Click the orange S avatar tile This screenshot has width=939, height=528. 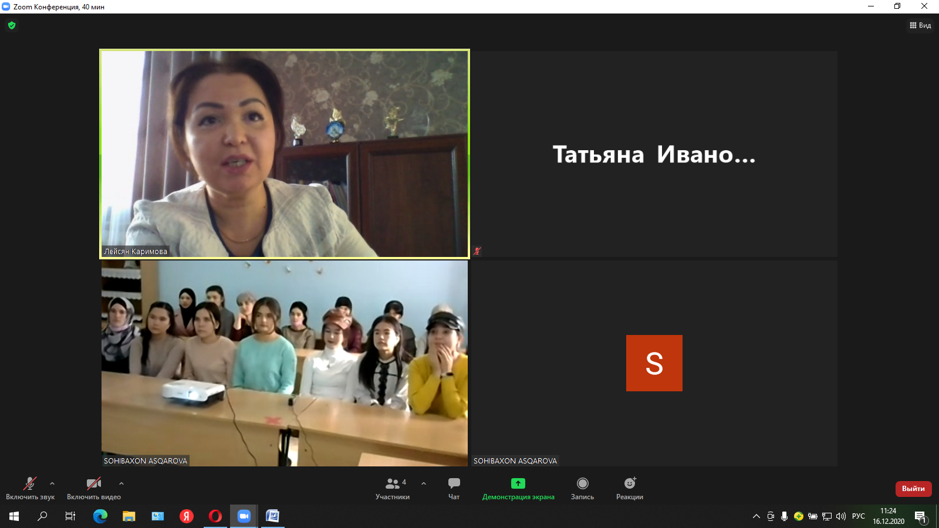(654, 363)
